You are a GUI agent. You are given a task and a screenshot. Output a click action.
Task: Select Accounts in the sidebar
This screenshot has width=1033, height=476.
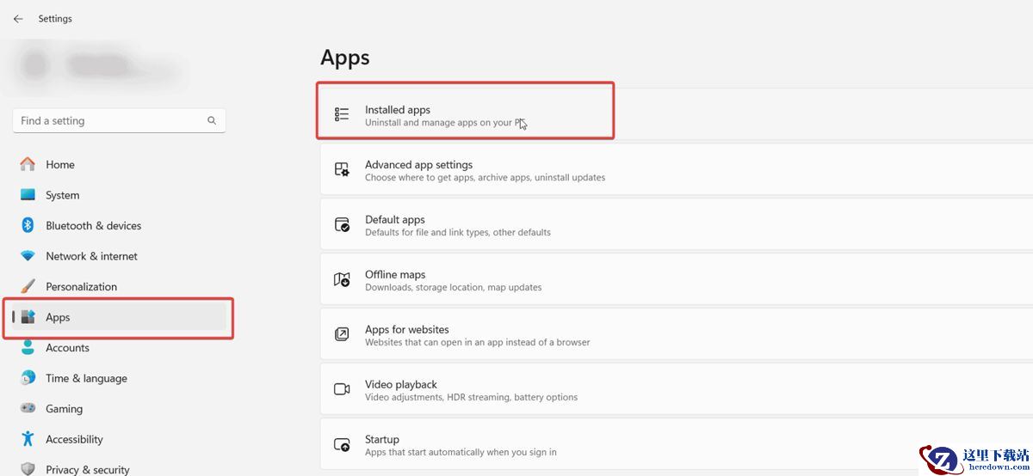pyautogui.click(x=67, y=348)
